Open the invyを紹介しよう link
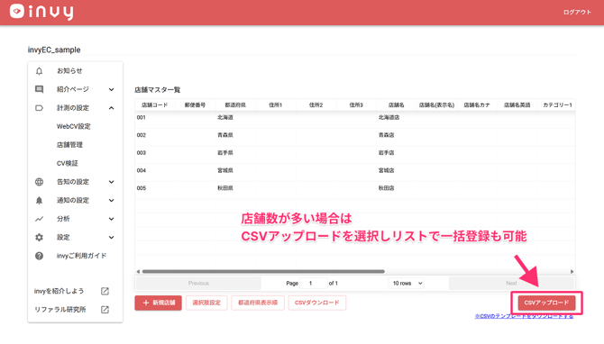The image size is (604, 344). (x=59, y=291)
